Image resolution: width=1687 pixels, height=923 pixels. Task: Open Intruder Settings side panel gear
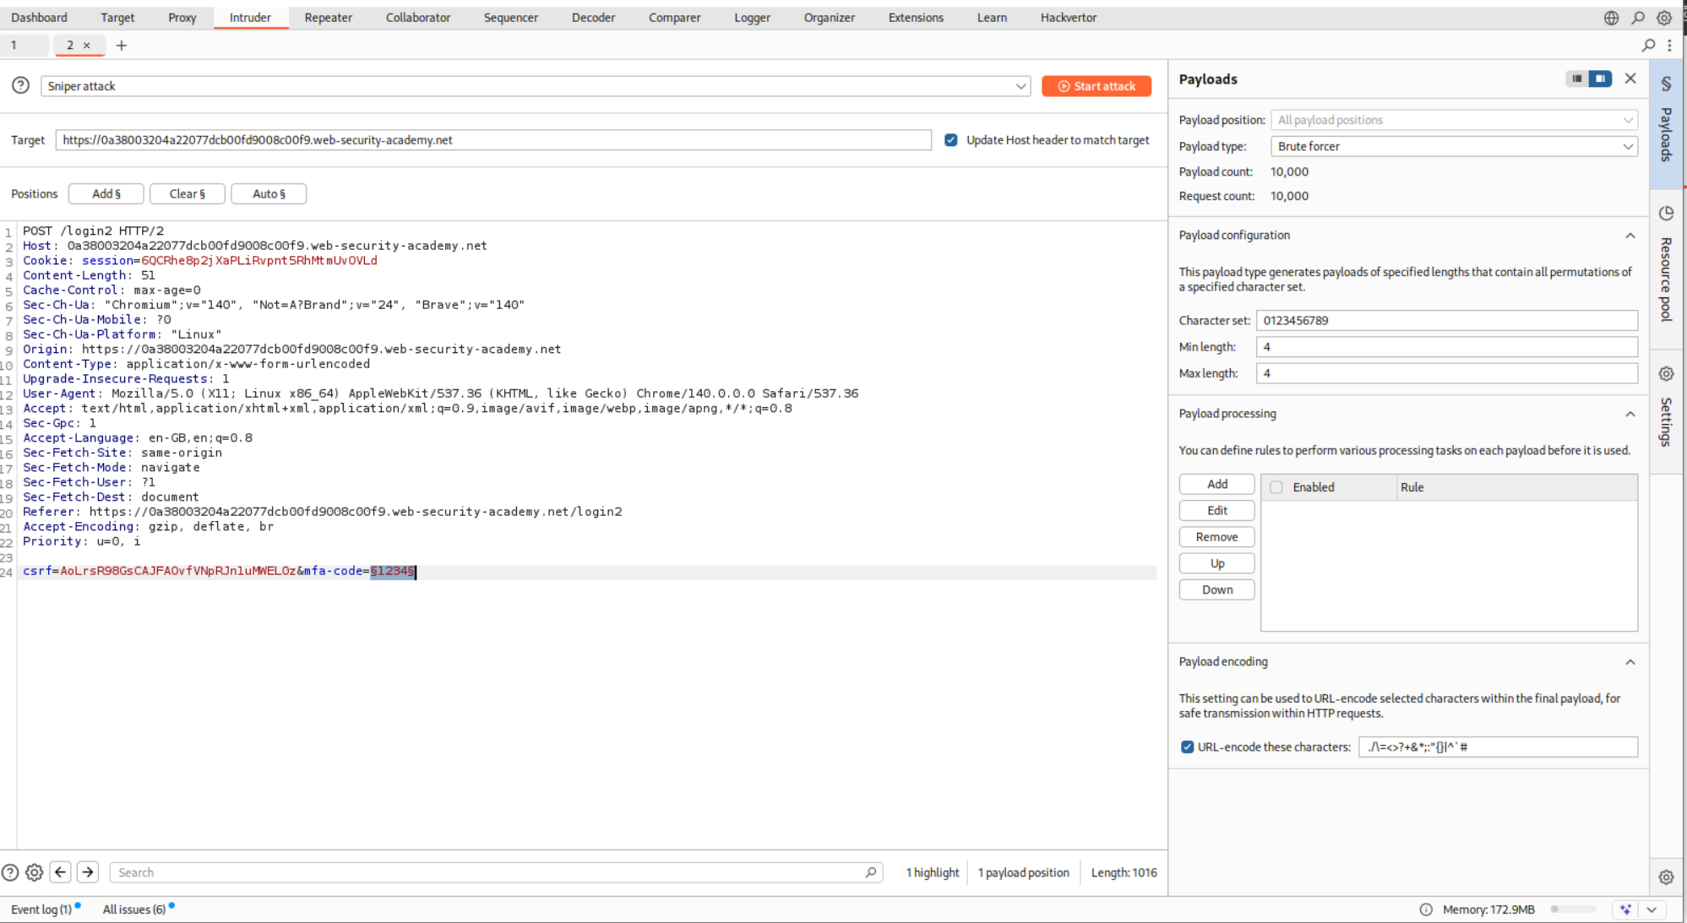pos(1665,374)
